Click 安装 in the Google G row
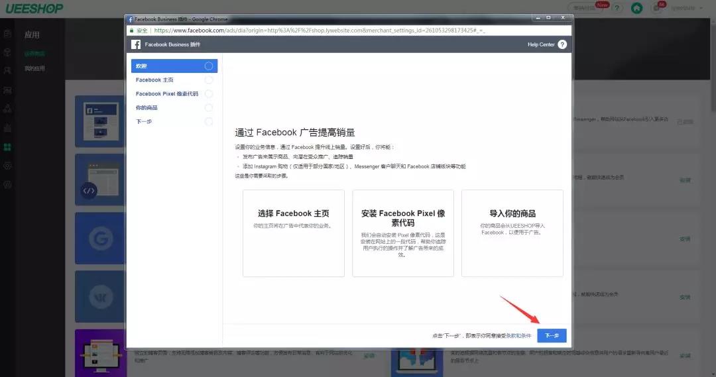Image resolution: width=716 pixels, height=377 pixels. [x=685, y=239]
